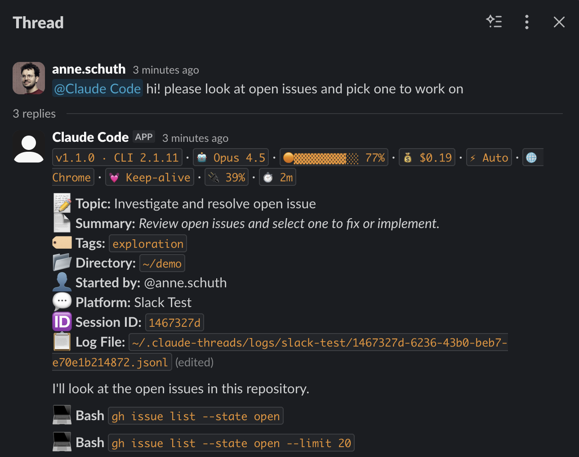Viewport: 579px width, 457px height.
Task: Click the v1.1.0 · CLI 2.1.11 version badge
Action: [117, 158]
